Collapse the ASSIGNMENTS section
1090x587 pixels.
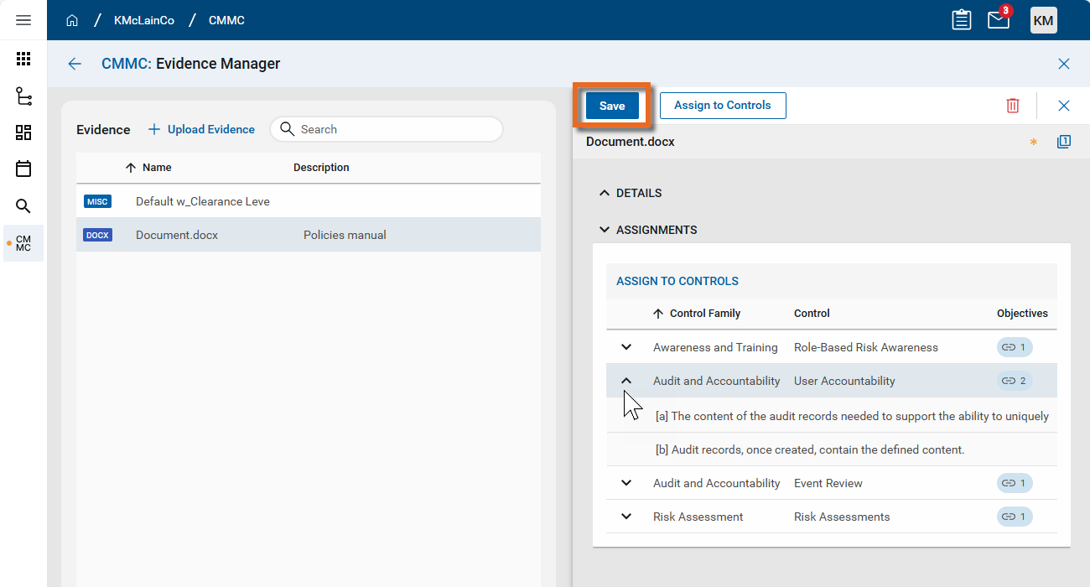tap(605, 230)
